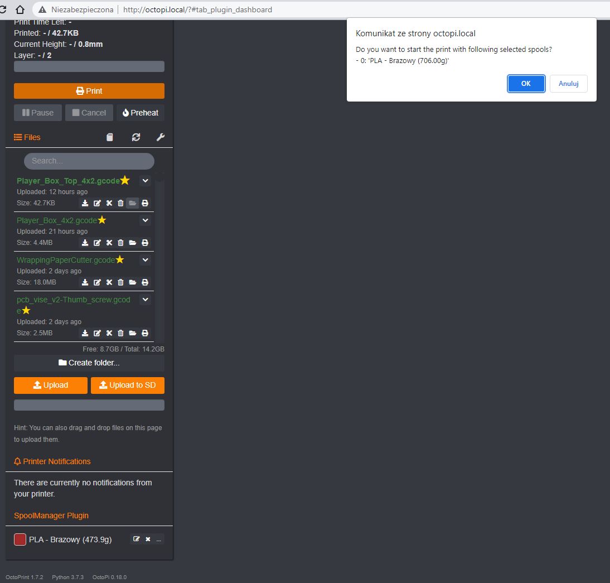Open the SD card management icon
Image resolution: width=610 pixels, height=583 pixels.
(x=109, y=137)
